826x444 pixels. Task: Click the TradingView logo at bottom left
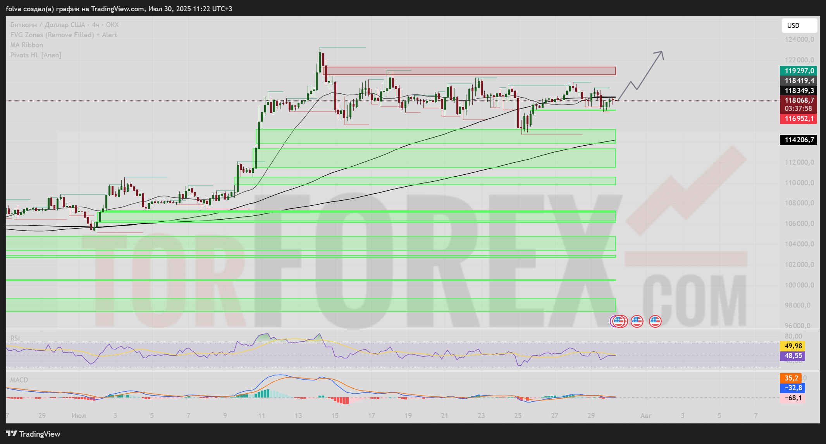[x=33, y=434]
